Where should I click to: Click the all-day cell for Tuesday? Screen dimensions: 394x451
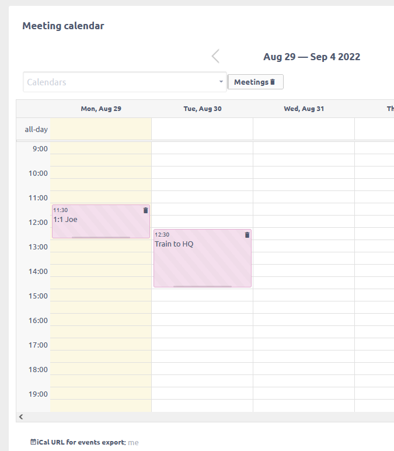coord(202,129)
